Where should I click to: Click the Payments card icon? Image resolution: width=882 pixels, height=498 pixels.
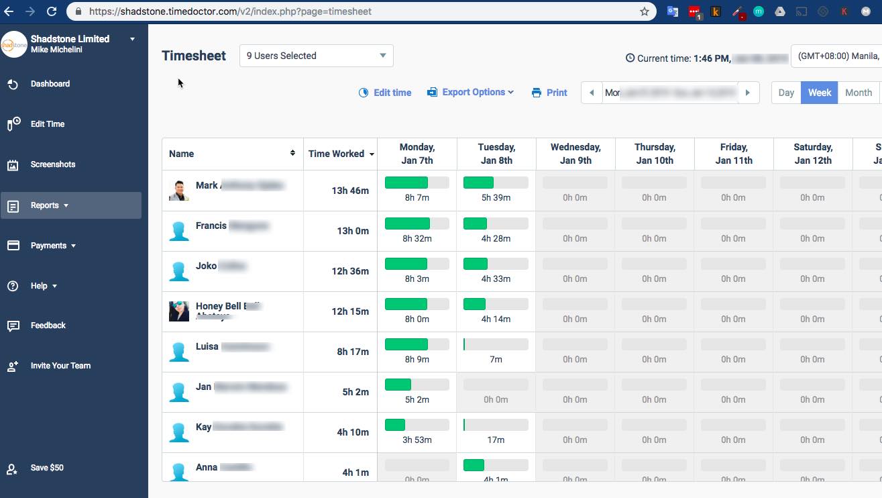click(x=13, y=246)
